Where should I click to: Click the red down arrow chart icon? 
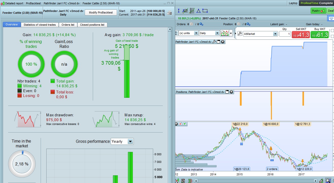pos(180,124)
